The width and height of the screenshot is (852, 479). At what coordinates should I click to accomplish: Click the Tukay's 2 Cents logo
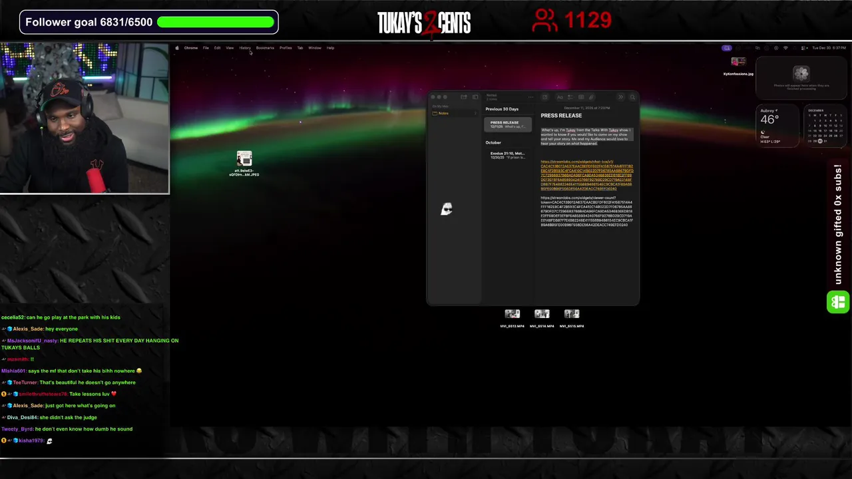click(x=424, y=23)
